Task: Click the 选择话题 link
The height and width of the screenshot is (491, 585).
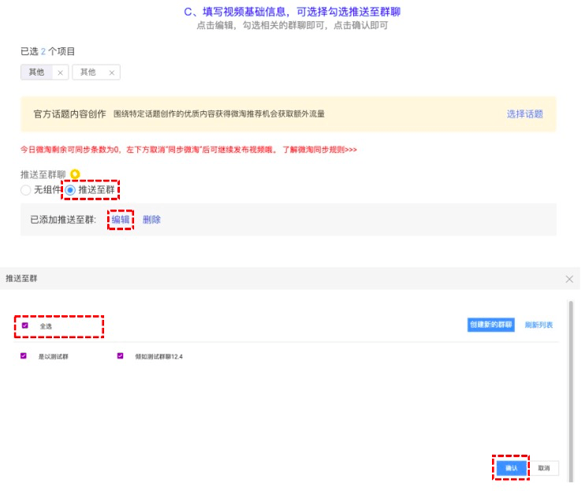Action: [x=524, y=113]
